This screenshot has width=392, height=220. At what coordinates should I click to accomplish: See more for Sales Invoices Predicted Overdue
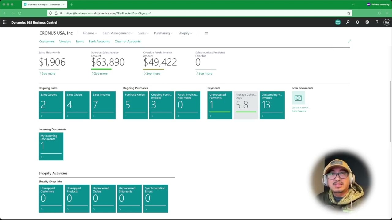[204, 73]
